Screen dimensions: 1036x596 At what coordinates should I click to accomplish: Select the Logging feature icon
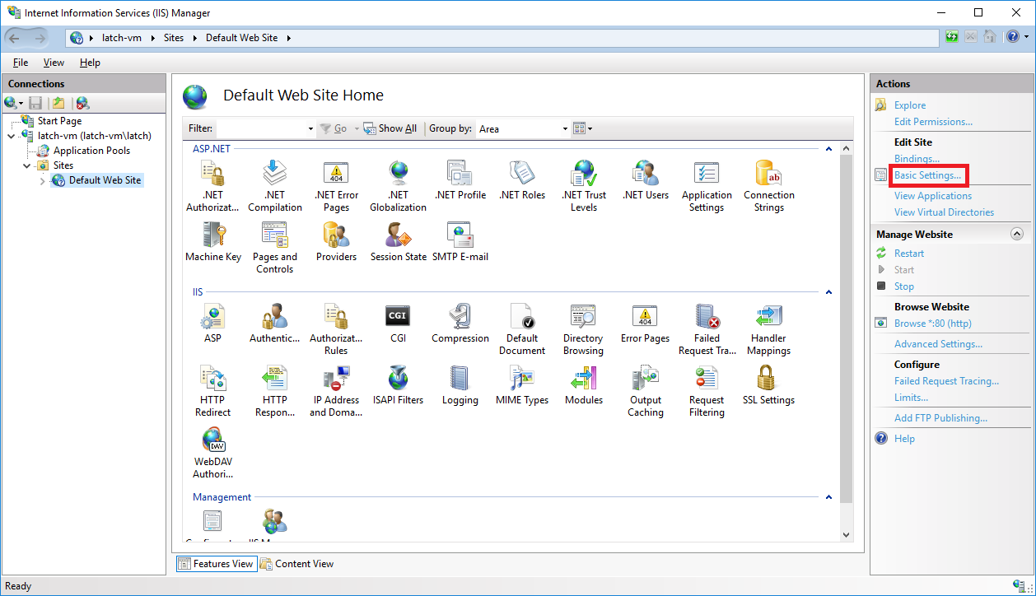coord(460,385)
